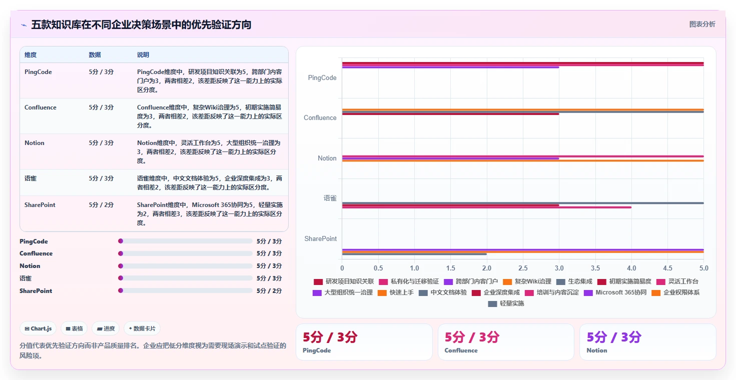Click the PingCode progress bar
Image resolution: width=736 pixels, height=380 pixels.
(185, 241)
